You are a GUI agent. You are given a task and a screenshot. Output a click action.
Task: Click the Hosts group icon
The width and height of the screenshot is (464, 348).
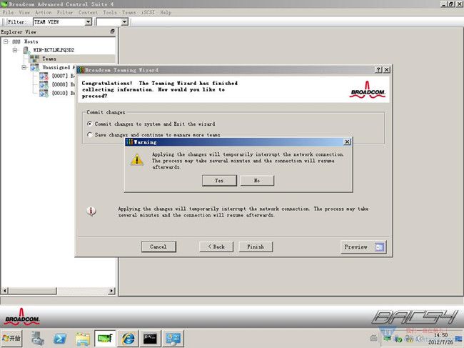[x=16, y=41]
